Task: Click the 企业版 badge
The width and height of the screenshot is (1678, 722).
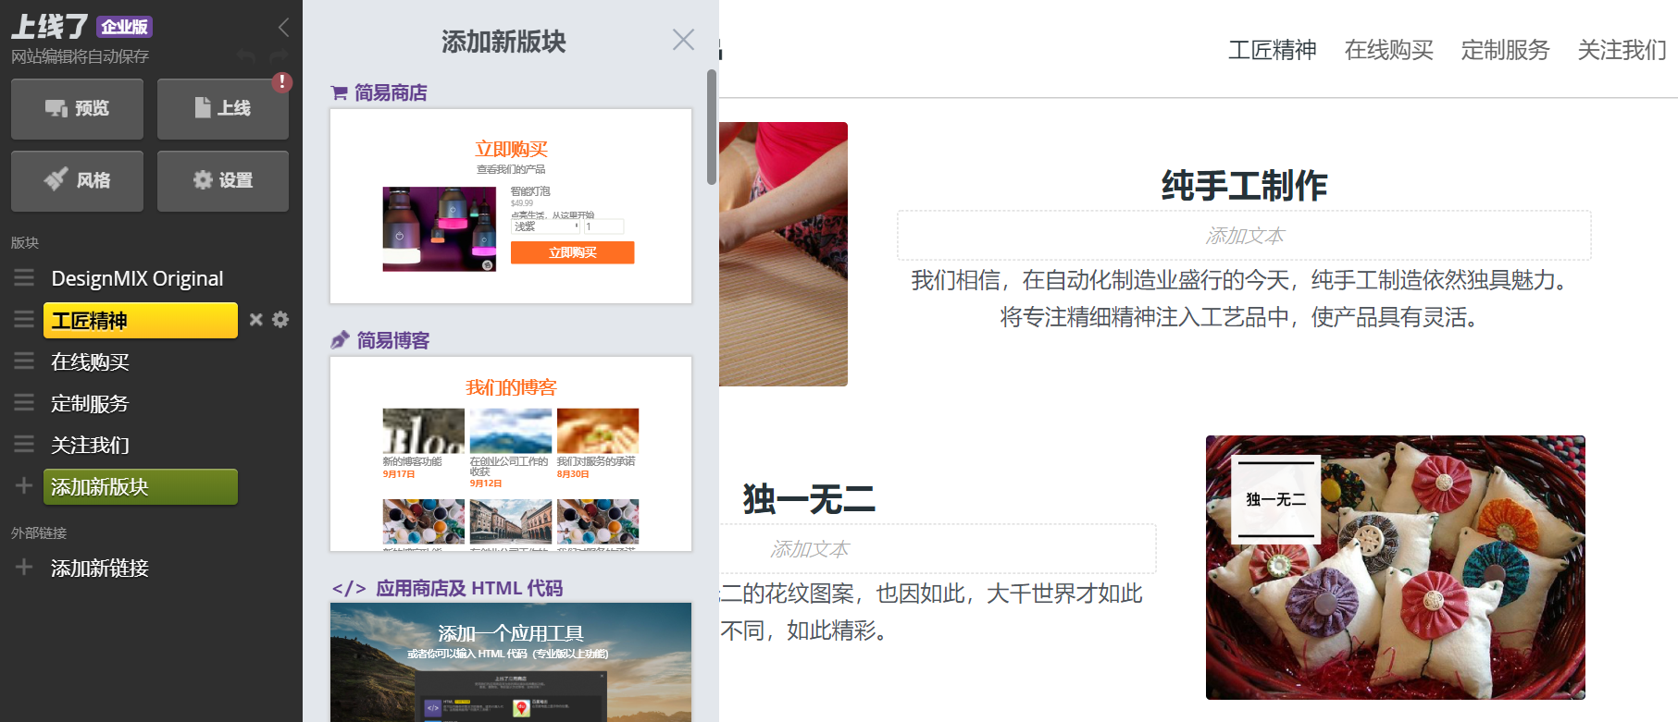Action: (124, 27)
